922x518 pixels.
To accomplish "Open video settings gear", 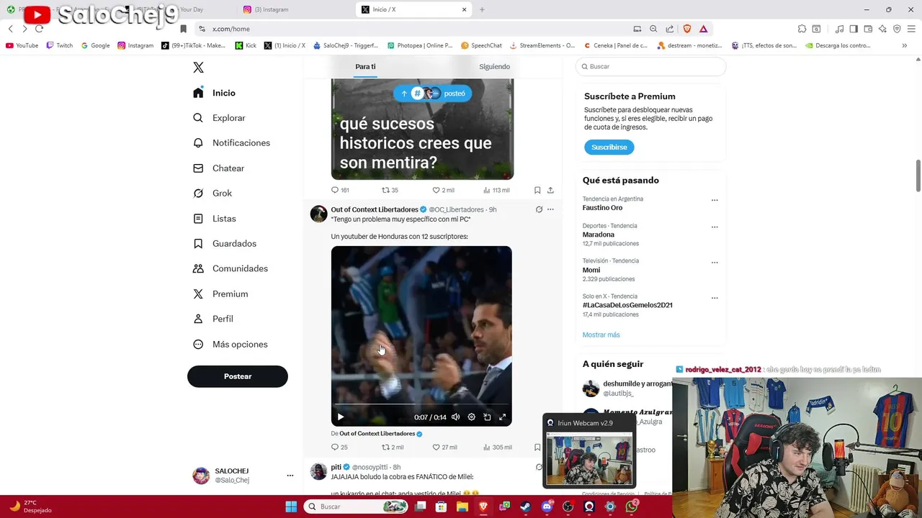I will (471, 417).
